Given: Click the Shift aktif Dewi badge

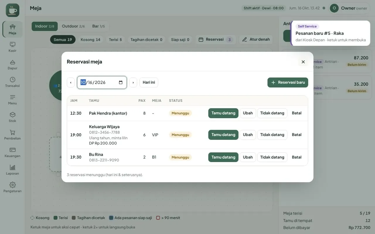Looking at the screenshot, I should pos(264,8).
